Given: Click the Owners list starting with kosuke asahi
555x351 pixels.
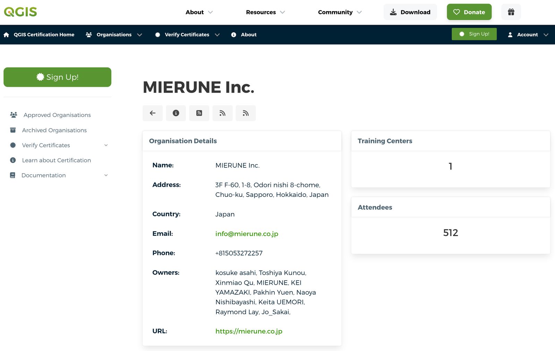Looking at the screenshot, I should coord(266,292).
